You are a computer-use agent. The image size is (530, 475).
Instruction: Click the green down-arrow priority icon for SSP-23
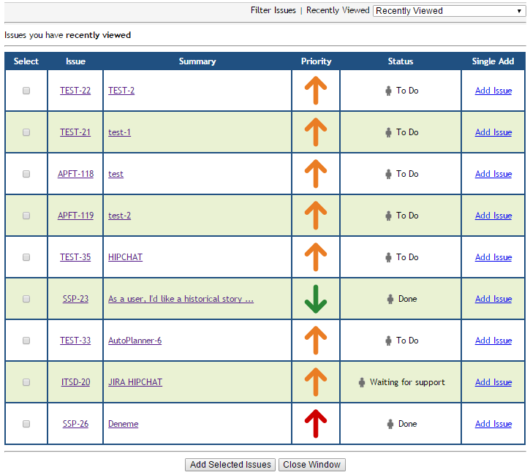(316, 299)
